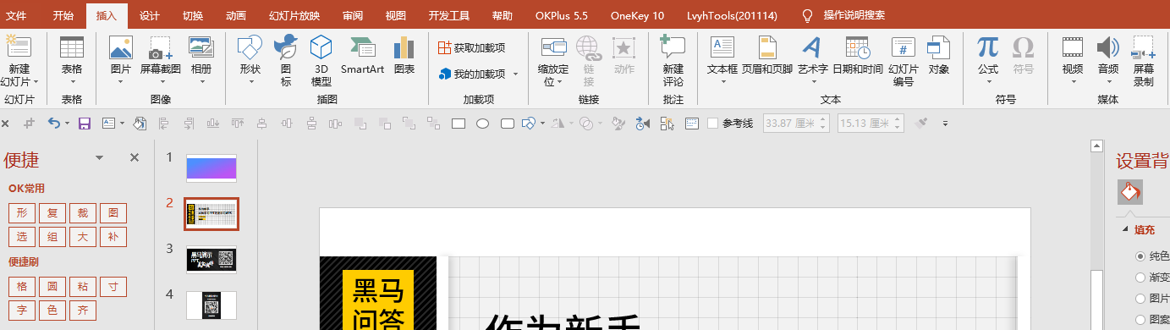Select rectangle shape in quick toolbar
The height and width of the screenshot is (330, 1170).
459,124
